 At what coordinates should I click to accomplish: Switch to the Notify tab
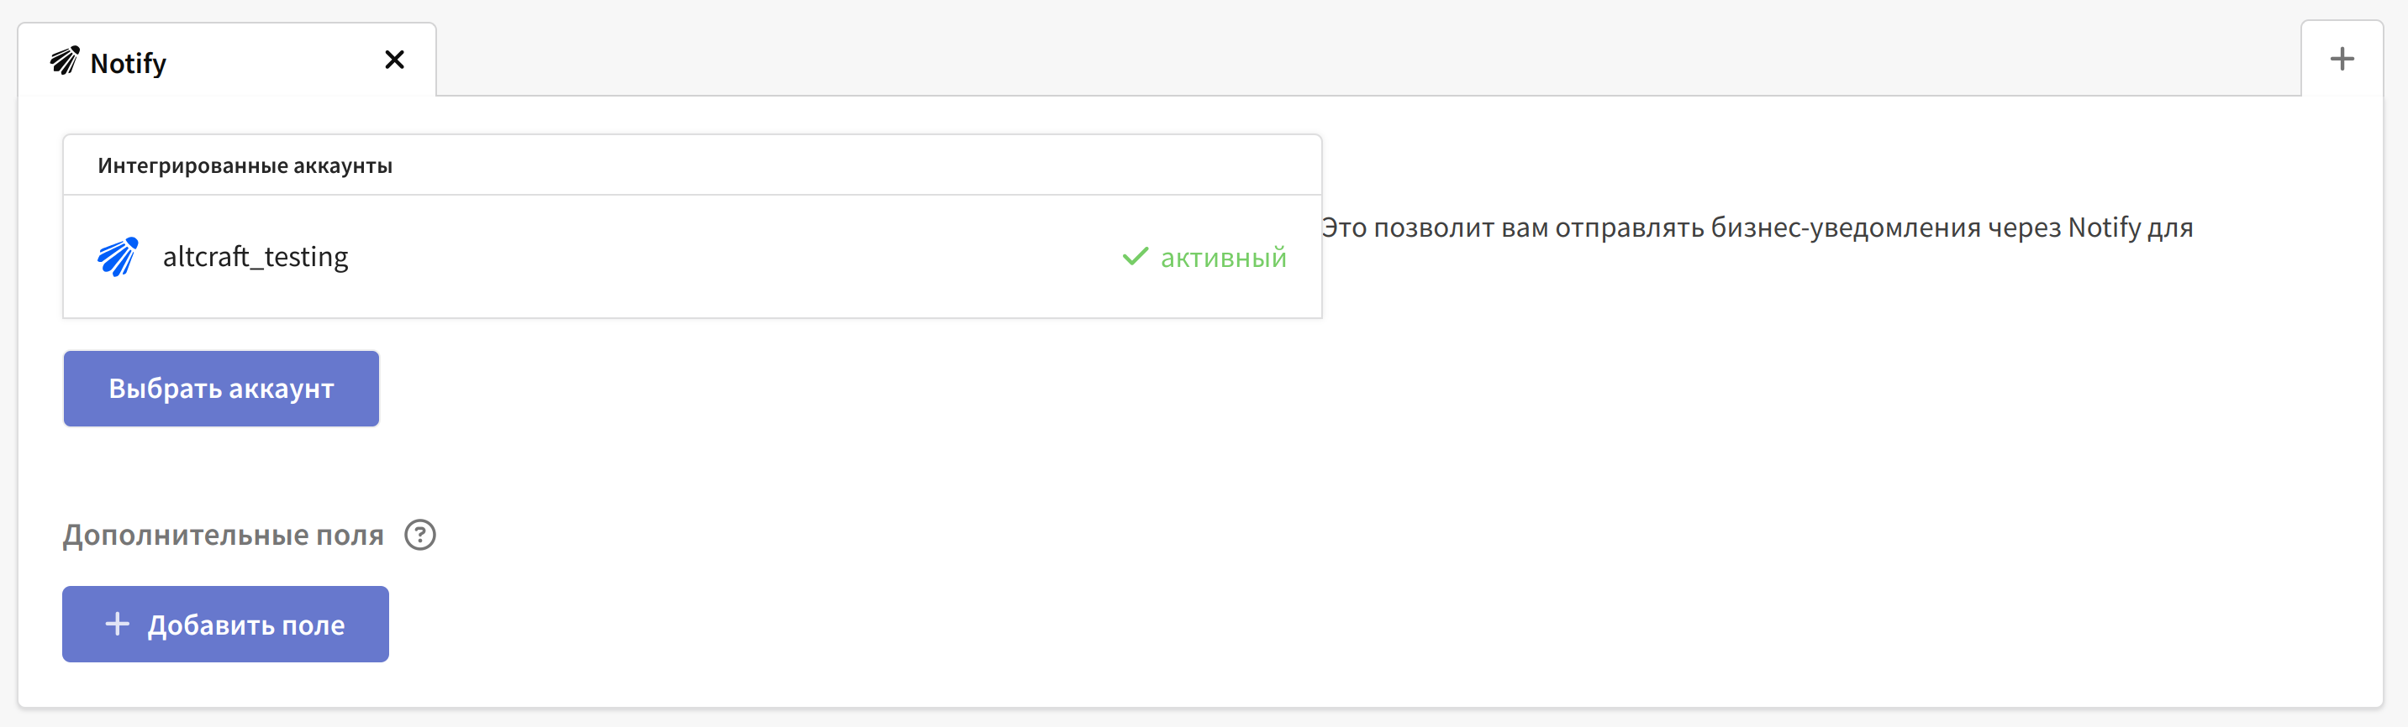pos(128,64)
